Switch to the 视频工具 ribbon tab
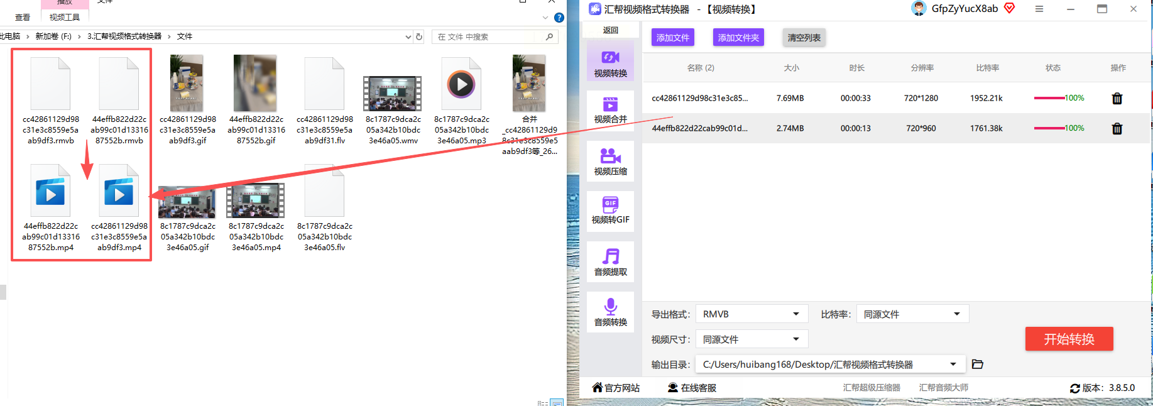The image size is (1153, 406). [x=65, y=17]
